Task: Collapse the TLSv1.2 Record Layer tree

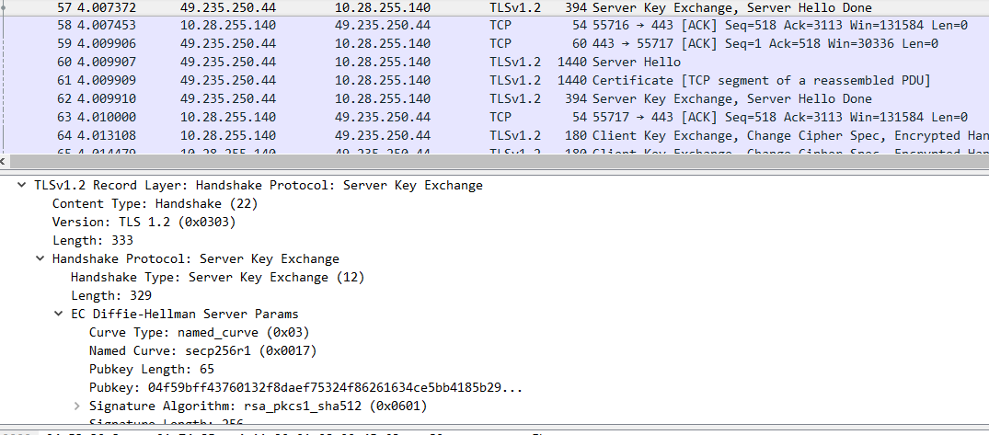Action: point(21,185)
